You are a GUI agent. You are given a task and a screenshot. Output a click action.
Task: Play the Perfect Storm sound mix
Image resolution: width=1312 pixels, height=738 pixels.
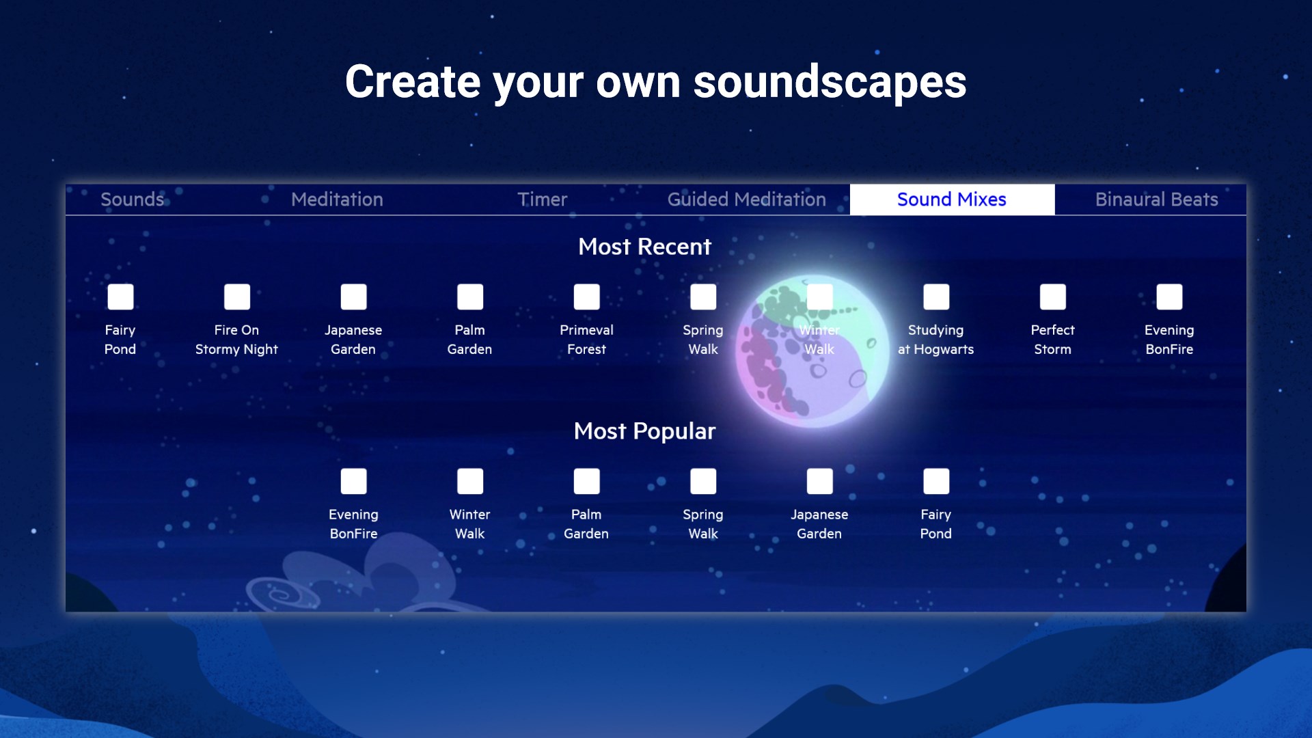click(1052, 297)
